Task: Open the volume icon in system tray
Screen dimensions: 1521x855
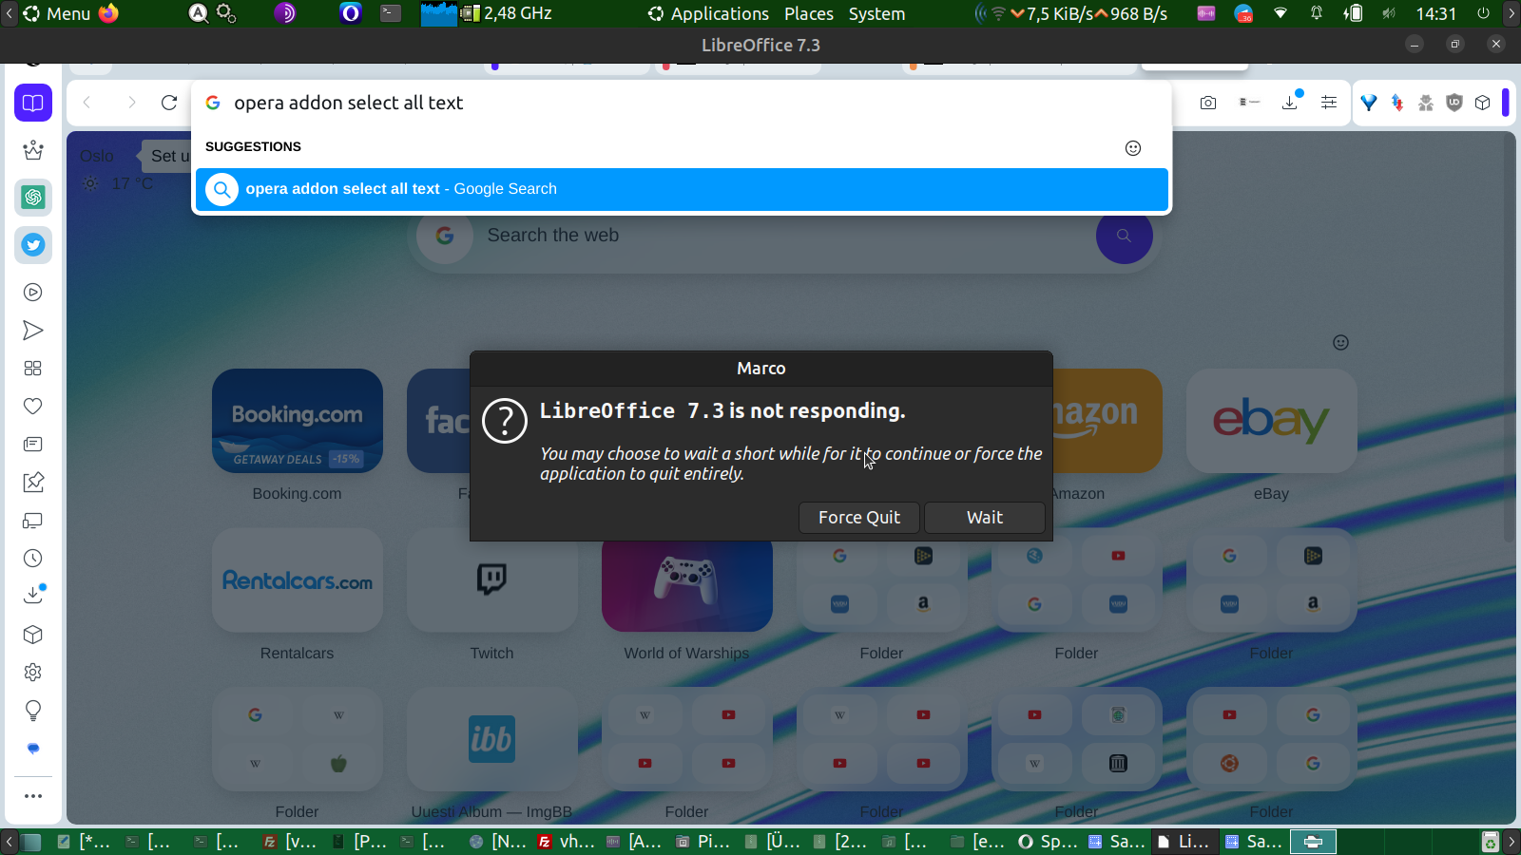Action: click(x=1389, y=13)
